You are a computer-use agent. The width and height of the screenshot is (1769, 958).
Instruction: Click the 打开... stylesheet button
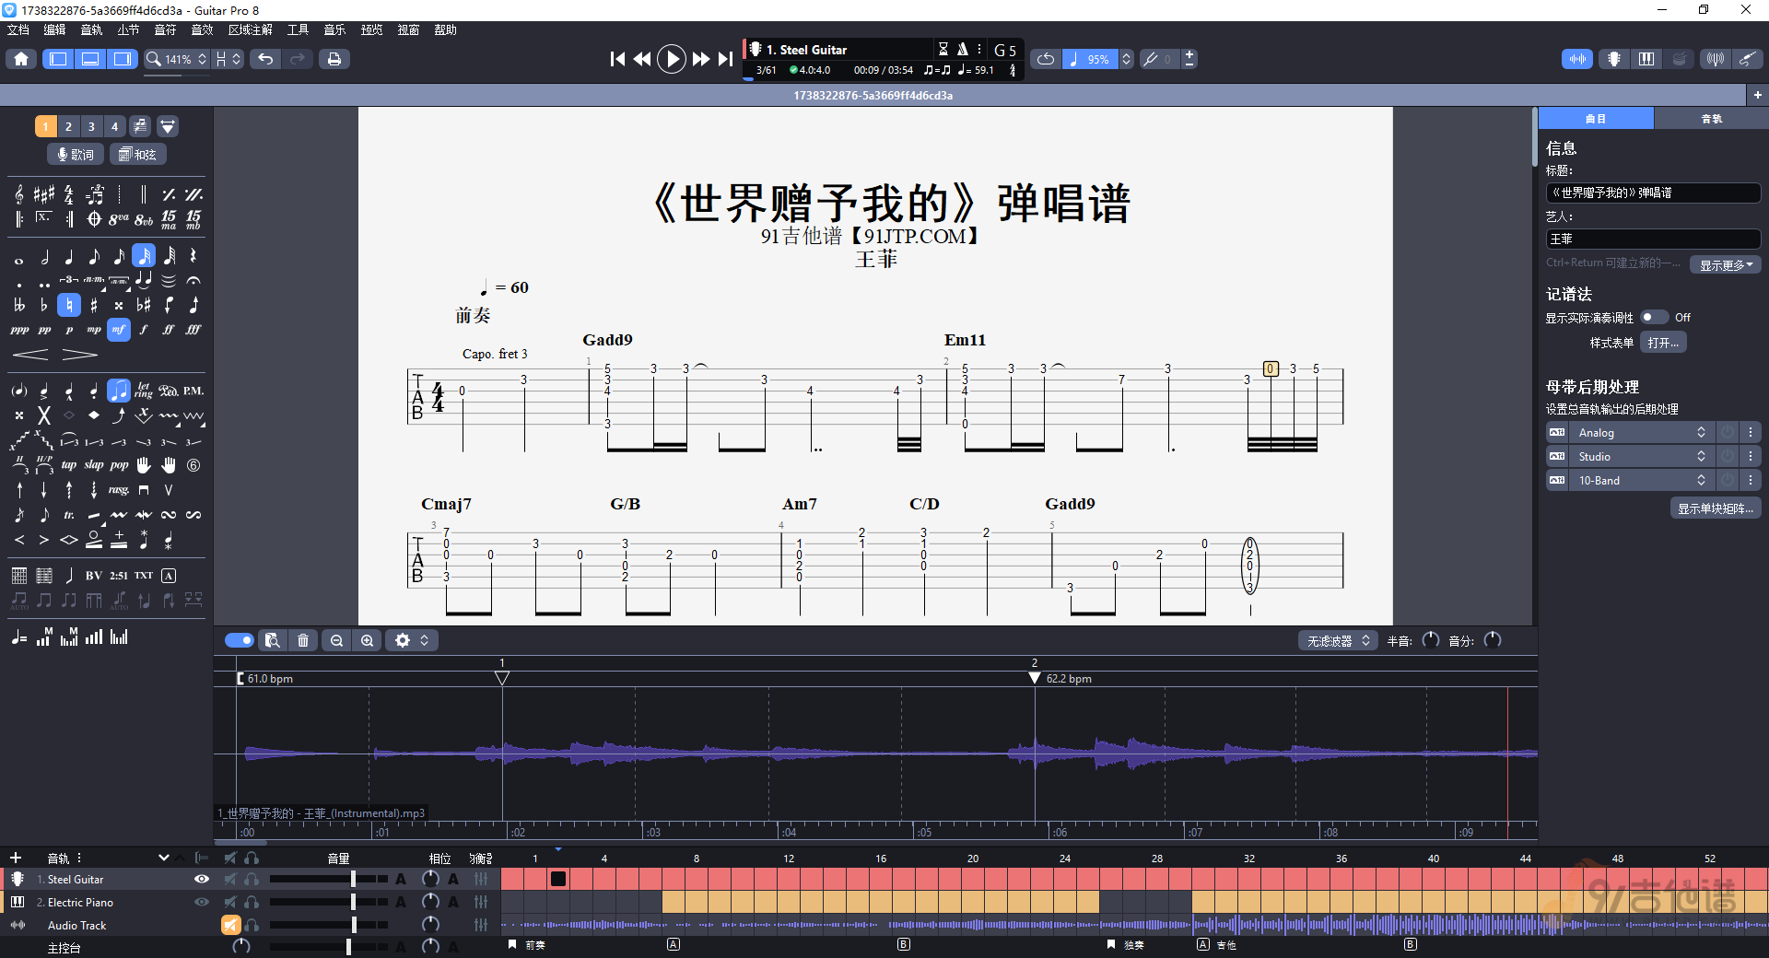tap(1663, 343)
